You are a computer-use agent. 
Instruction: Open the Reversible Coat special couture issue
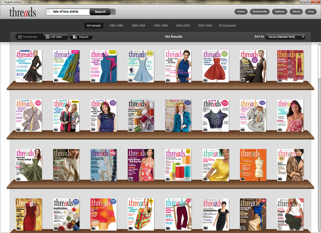click(291, 165)
